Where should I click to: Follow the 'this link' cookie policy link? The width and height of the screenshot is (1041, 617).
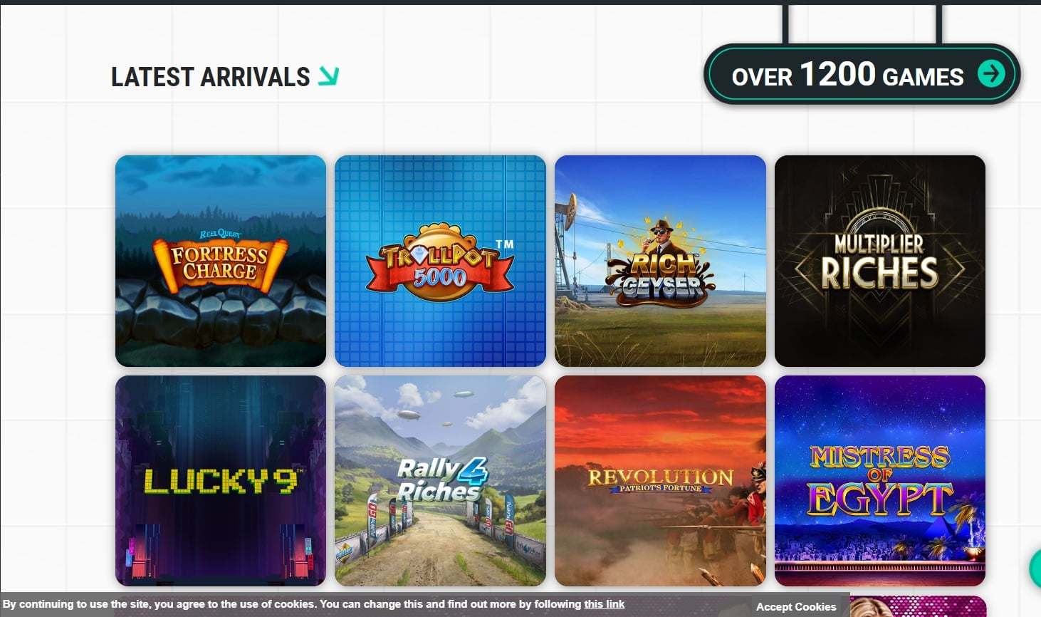click(604, 604)
